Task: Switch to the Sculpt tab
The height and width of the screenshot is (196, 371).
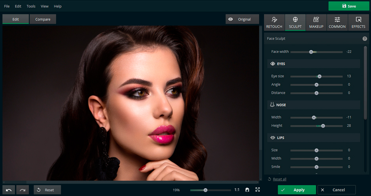Action: pyautogui.click(x=295, y=23)
